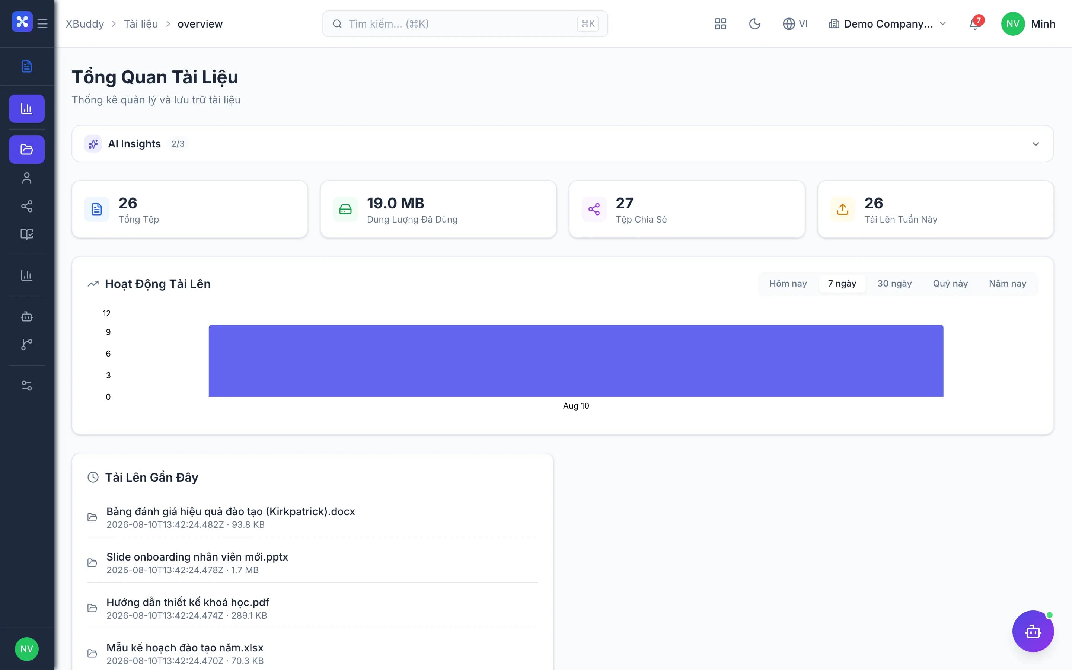Open the git branch icon in sidebar
1072x670 pixels.
[26, 344]
